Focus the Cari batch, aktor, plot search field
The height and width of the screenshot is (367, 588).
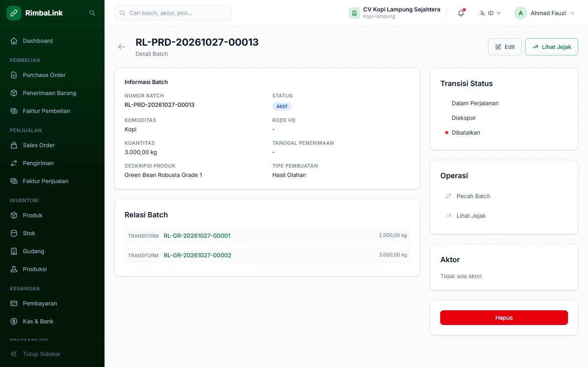173,13
